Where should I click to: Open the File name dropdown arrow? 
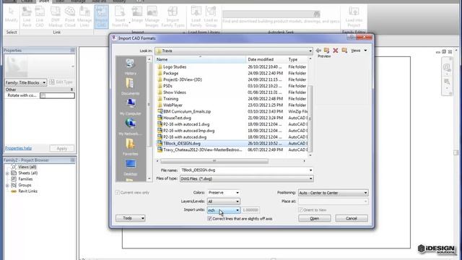click(x=310, y=170)
